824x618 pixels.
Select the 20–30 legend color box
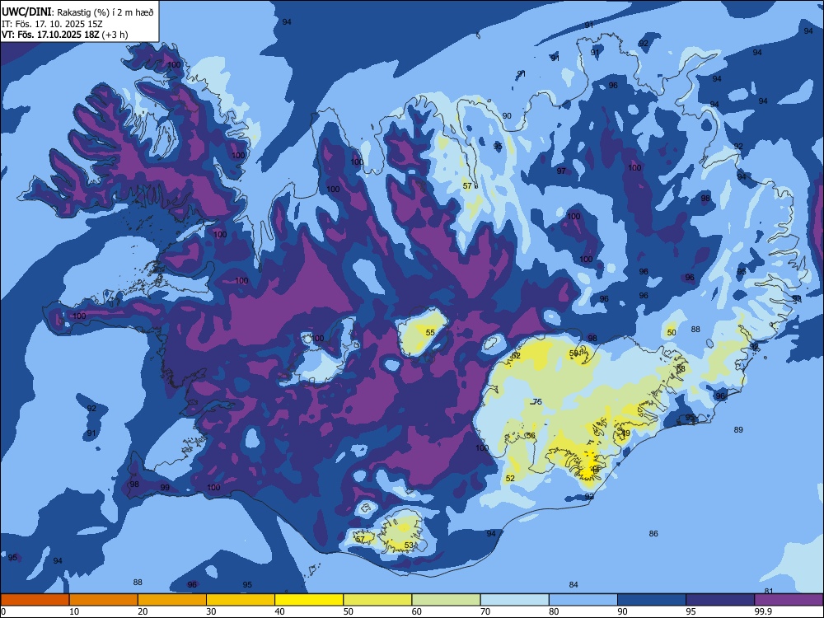tap(172, 600)
